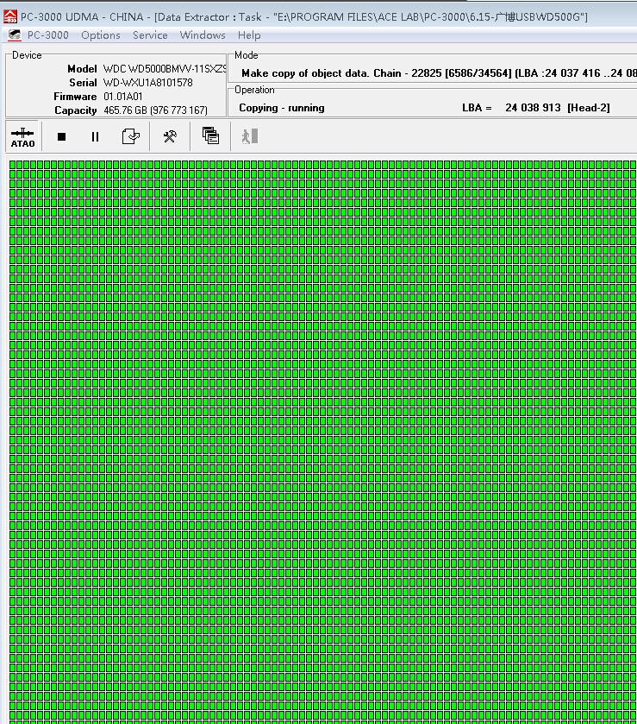Open the Service menu

coord(150,35)
